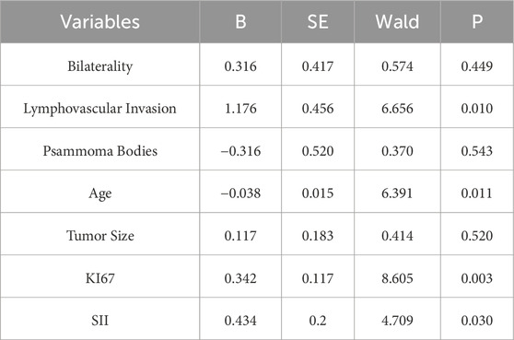514x340 pixels.
Task: Click the B value 1.176
Action: pyautogui.click(x=240, y=109)
